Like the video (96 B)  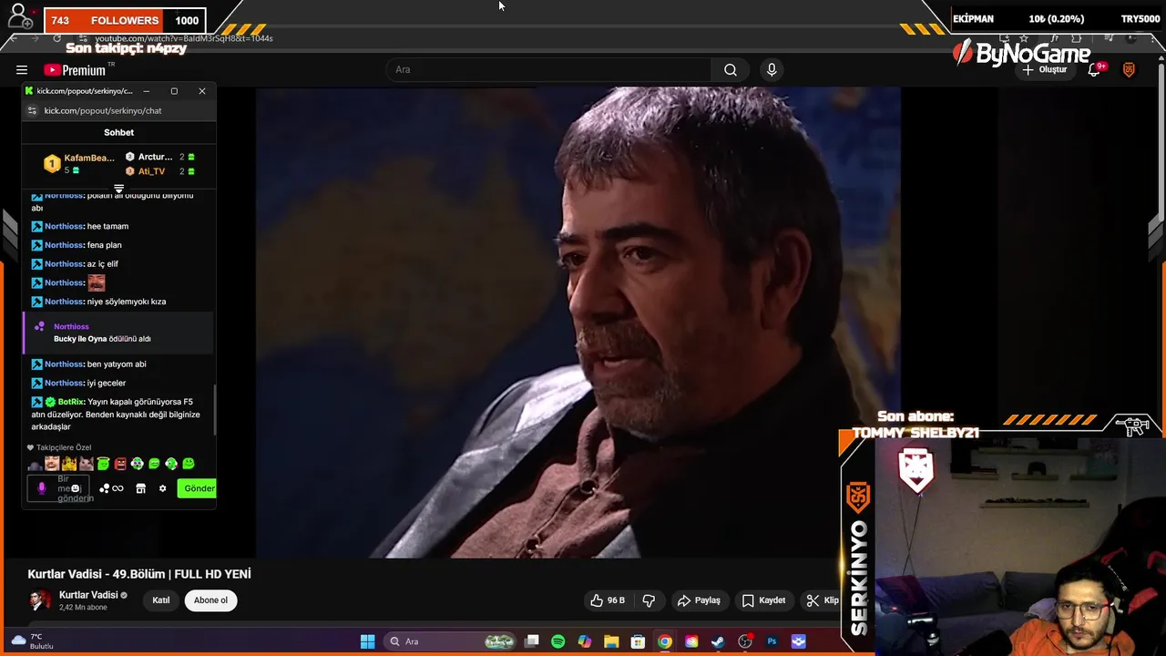pos(608,600)
